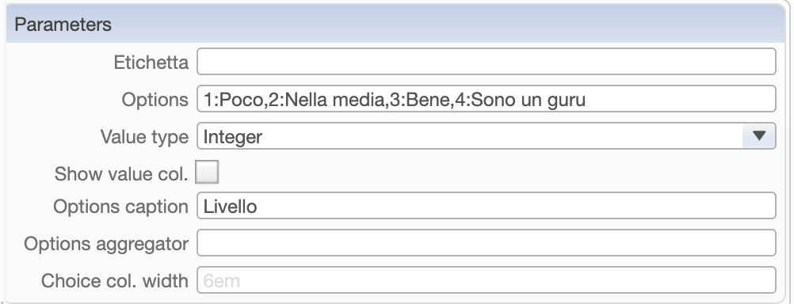Click the Options aggregator label
Image resolution: width=794 pixels, height=304 pixels.
106,244
